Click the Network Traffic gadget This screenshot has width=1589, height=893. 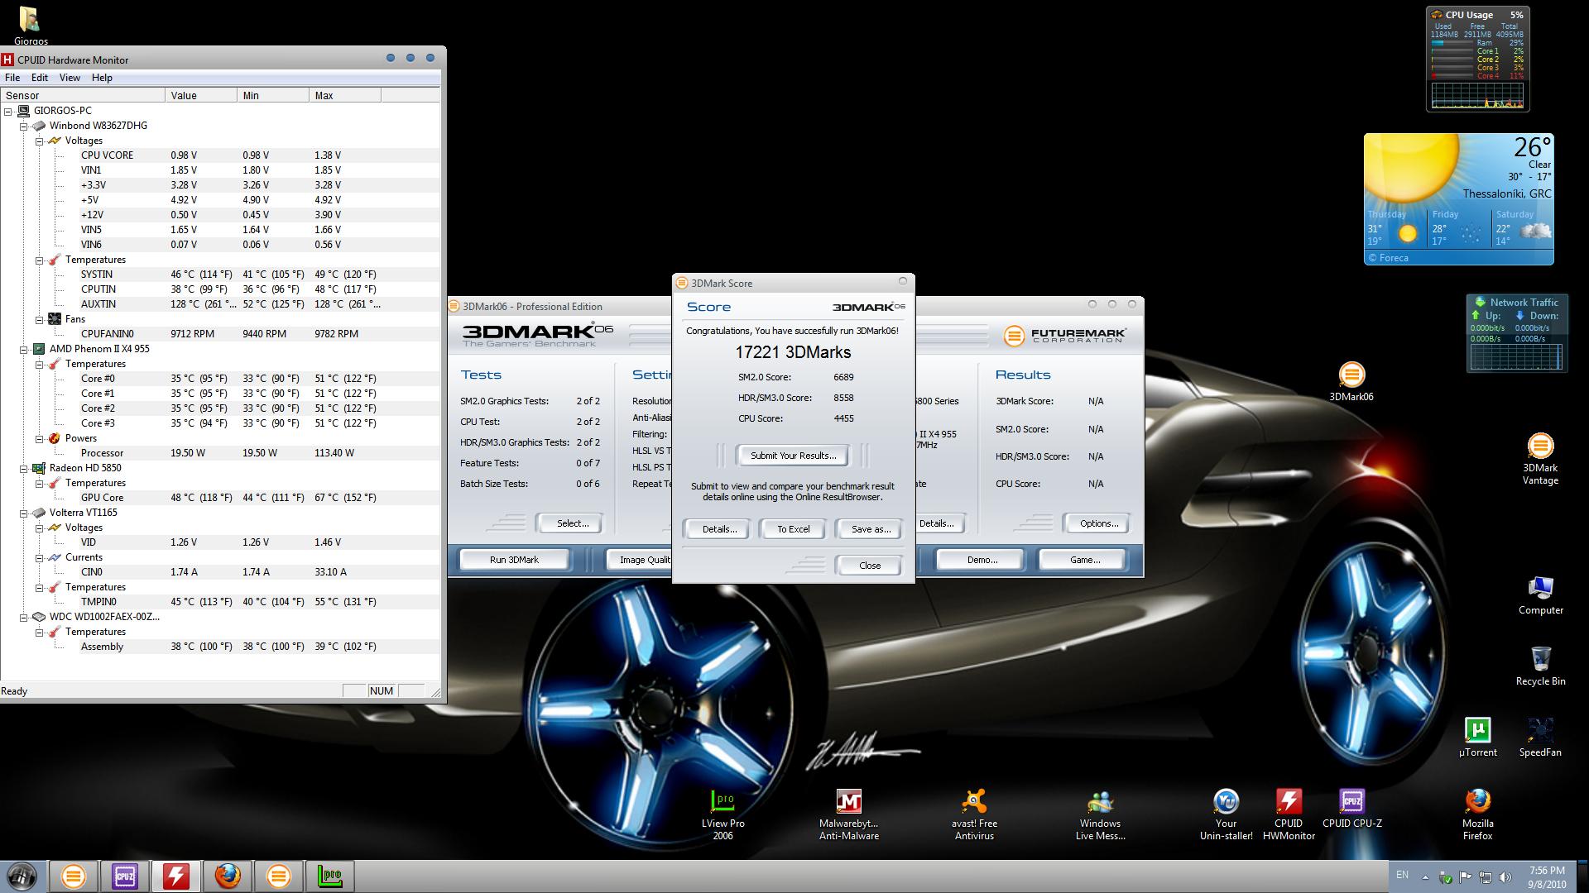[x=1516, y=333]
